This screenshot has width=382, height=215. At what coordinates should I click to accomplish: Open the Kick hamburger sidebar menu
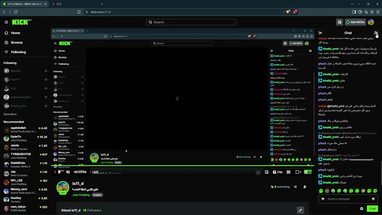[6, 22]
